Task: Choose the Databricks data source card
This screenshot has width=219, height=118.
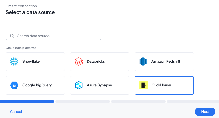Action: pyautogui.click(x=100, y=62)
